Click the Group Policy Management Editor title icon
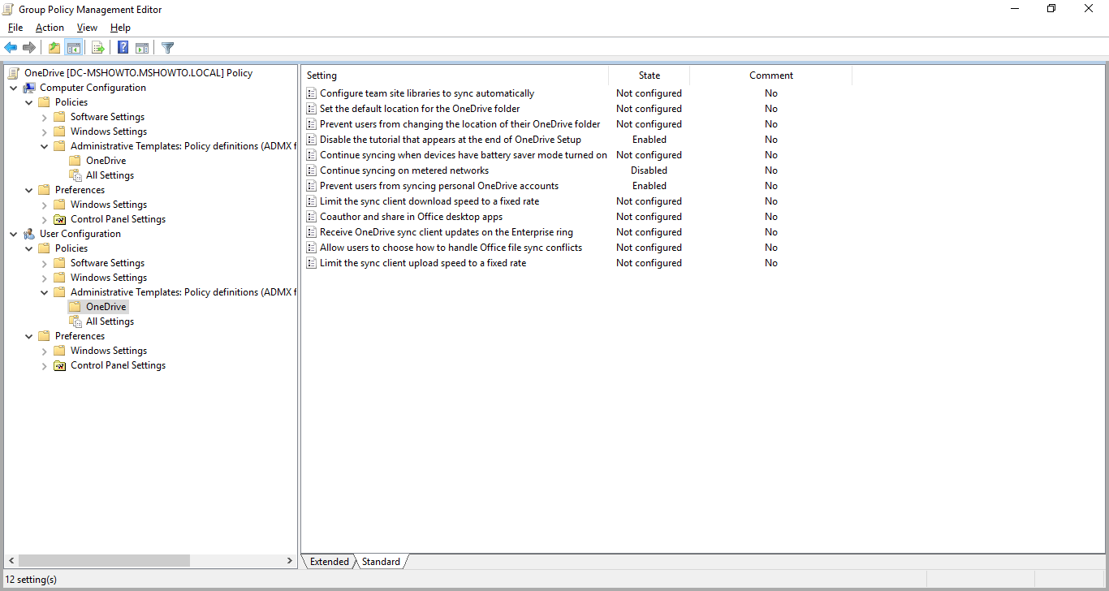This screenshot has width=1109, height=591. pos(9,10)
